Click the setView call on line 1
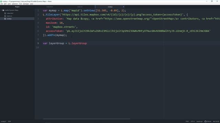 point(89,11)
